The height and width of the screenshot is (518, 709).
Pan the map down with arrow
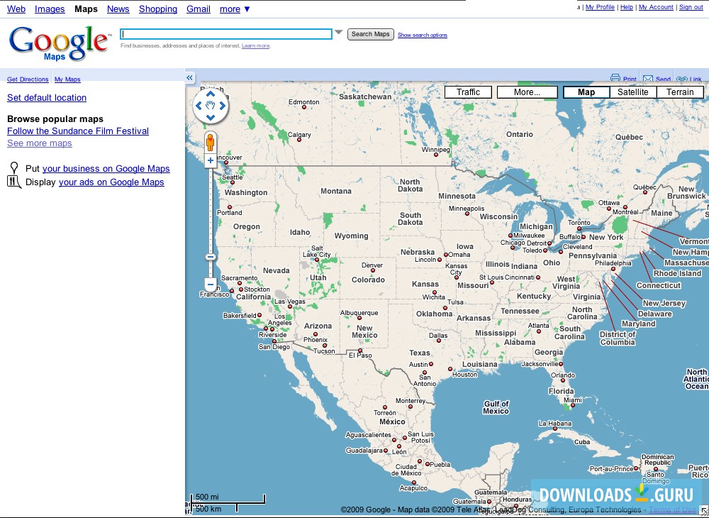[211, 118]
